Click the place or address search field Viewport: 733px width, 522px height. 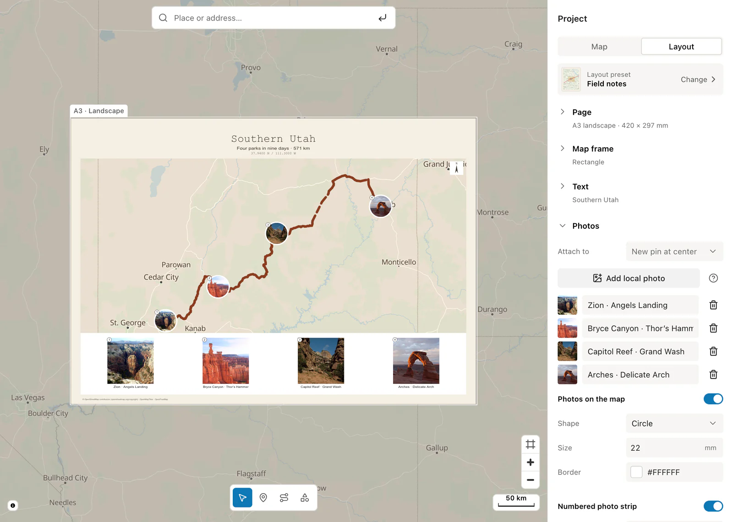pyautogui.click(x=274, y=18)
